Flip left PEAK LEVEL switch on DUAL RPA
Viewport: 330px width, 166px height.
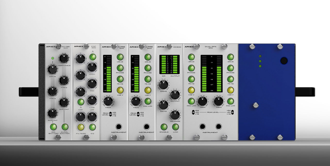[x=193, y=112]
